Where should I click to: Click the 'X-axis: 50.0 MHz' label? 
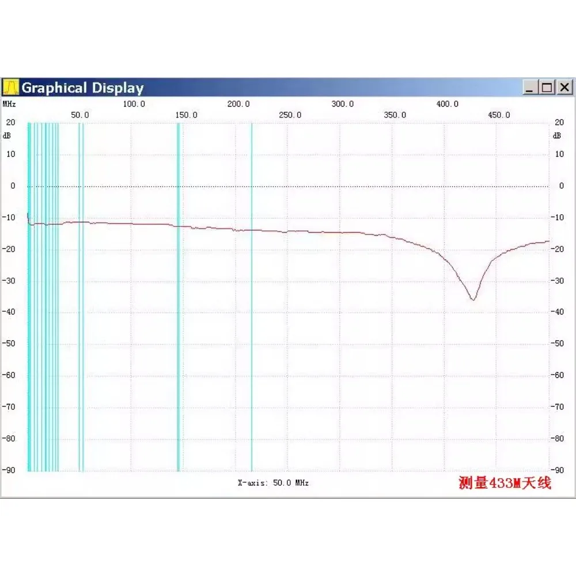273,483
